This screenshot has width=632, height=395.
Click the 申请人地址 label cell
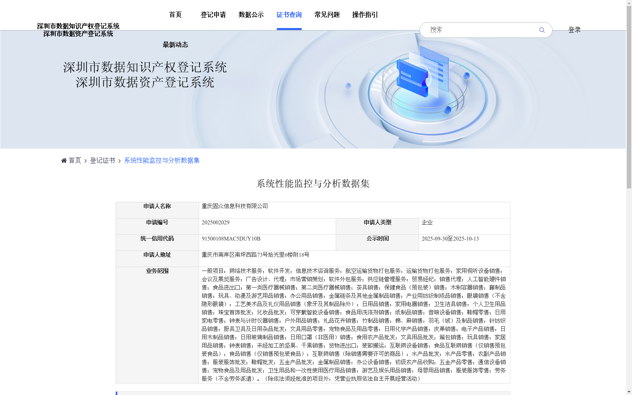point(157,259)
